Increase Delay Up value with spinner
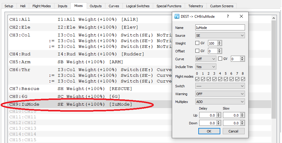 (219, 114)
